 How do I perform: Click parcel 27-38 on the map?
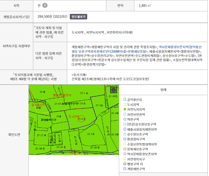(40, 148)
